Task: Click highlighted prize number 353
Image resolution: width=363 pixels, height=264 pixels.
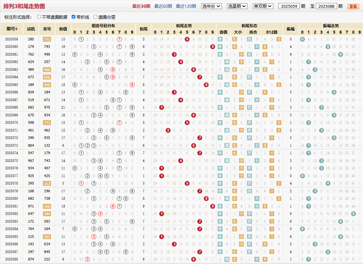Action: tap(47, 237)
